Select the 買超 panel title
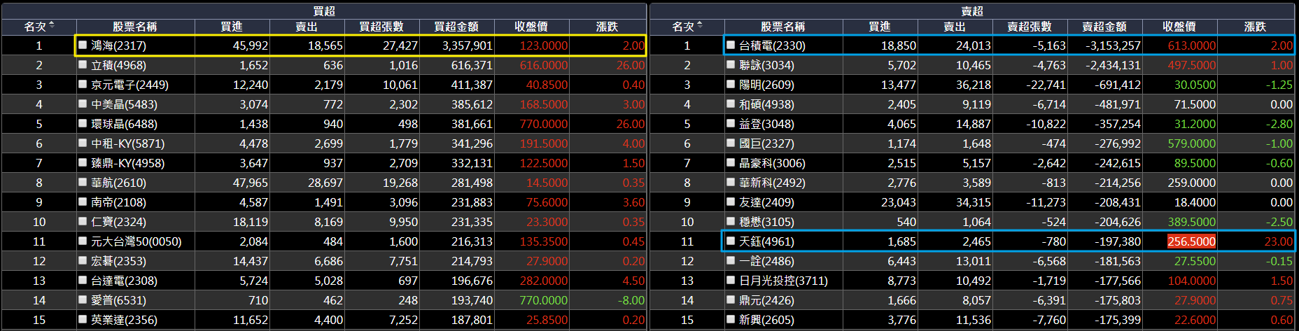The height and width of the screenshot is (331, 1299). (x=324, y=10)
